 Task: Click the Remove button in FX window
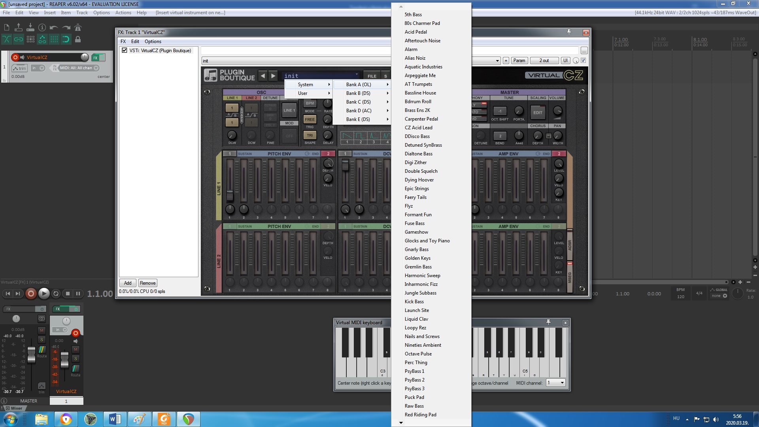coord(147,283)
